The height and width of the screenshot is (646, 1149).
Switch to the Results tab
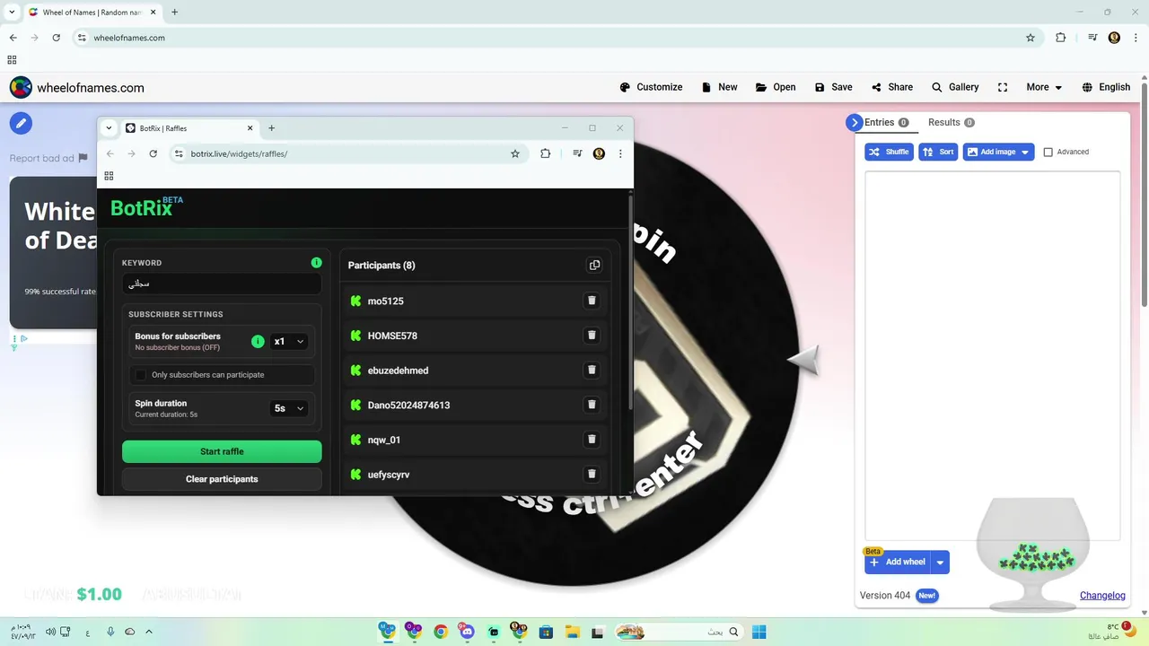(x=951, y=123)
